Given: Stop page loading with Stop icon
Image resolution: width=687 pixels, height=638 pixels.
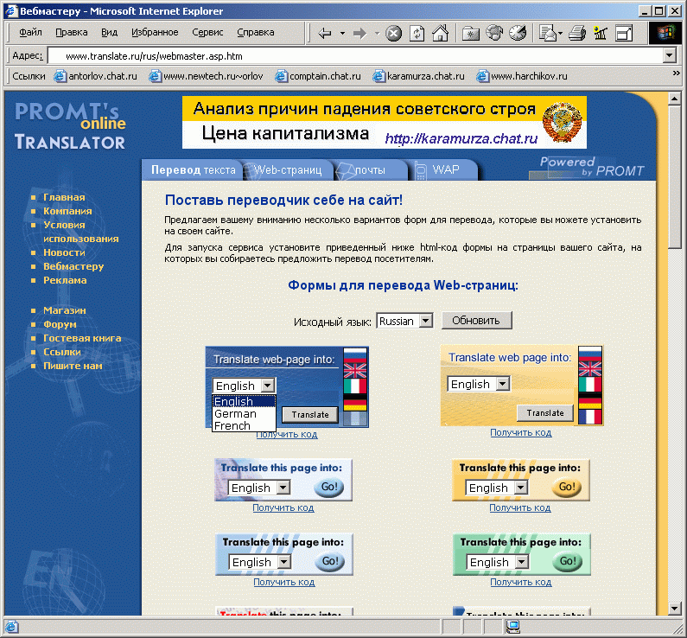Looking at the screenshot, I should 393,34.
